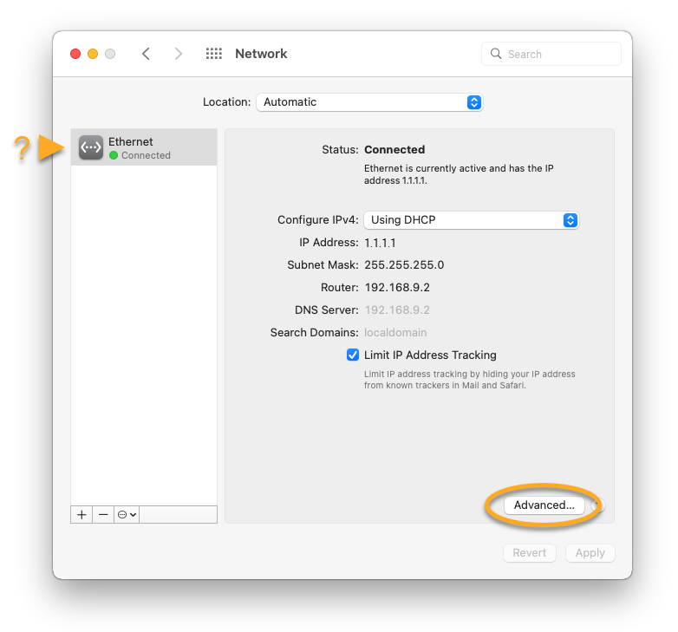Click the forward navigation arrow
This screenshot has height=632, width=678.
tap(179, 54)
